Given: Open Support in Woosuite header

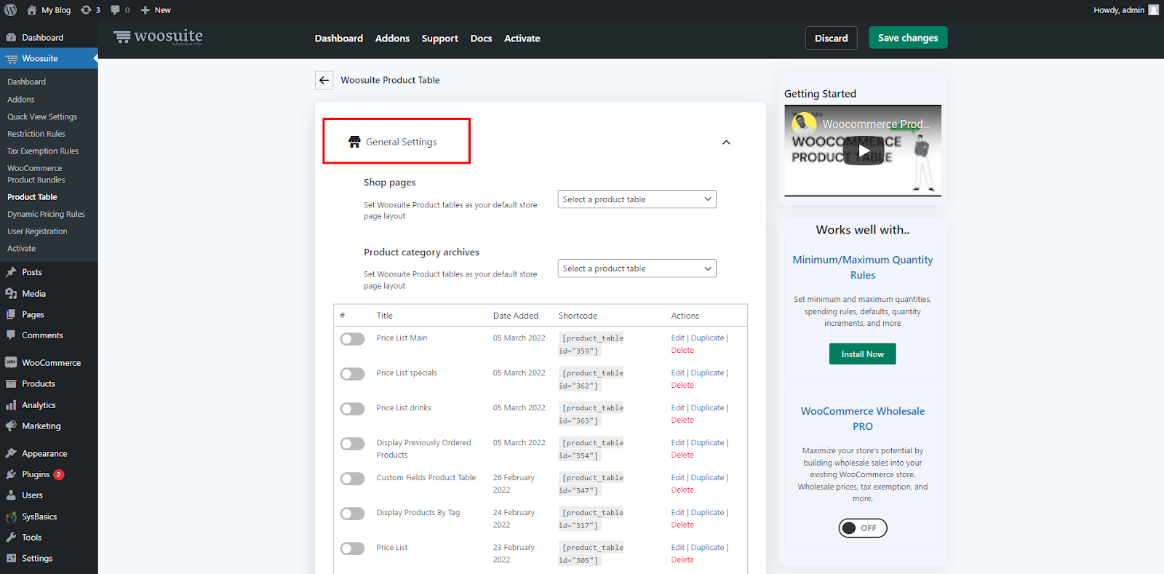Looking at the screenshot, I should [440, 39].
